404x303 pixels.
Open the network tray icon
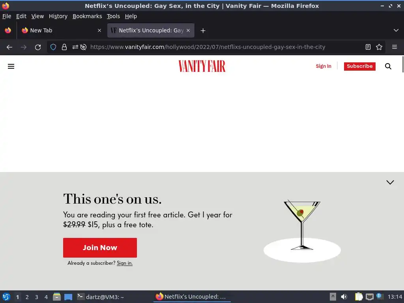(369, 297)
